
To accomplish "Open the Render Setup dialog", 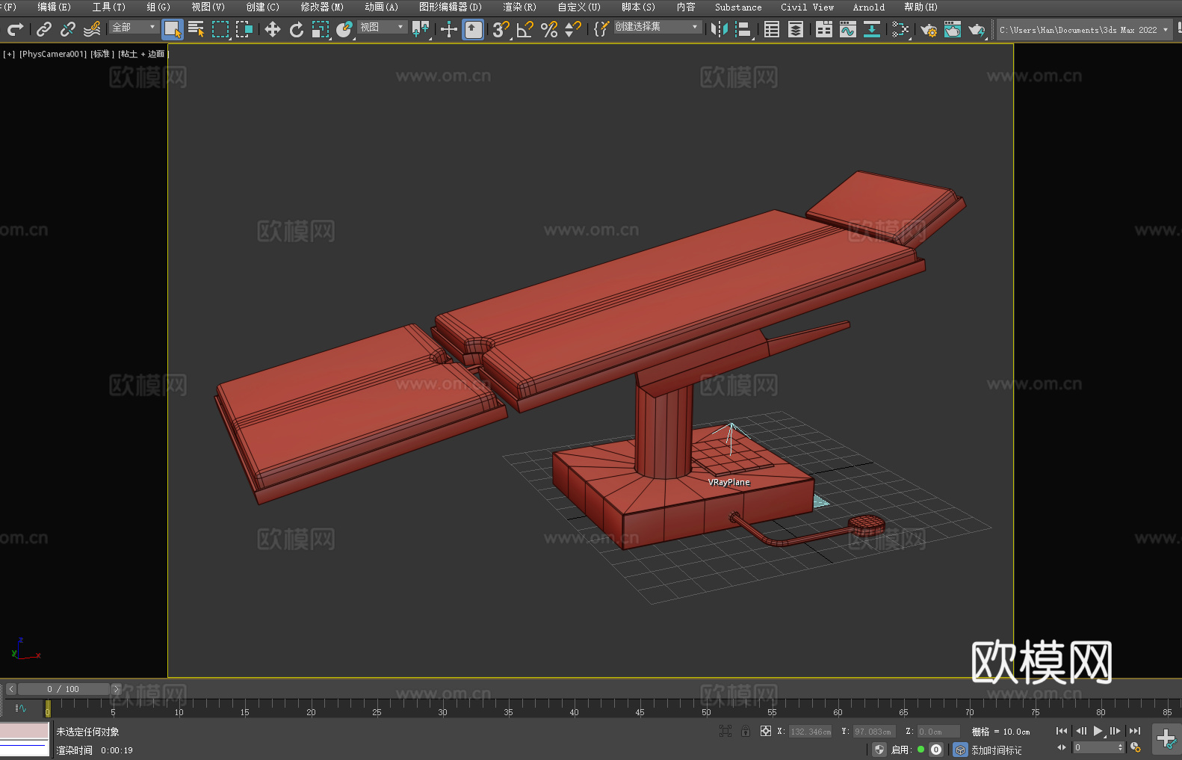I will point(928,29).
